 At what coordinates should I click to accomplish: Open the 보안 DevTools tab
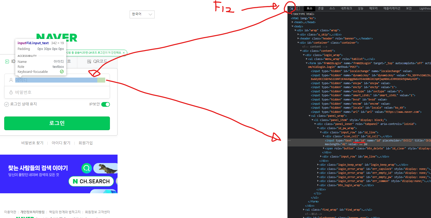(x=409, y=8)
